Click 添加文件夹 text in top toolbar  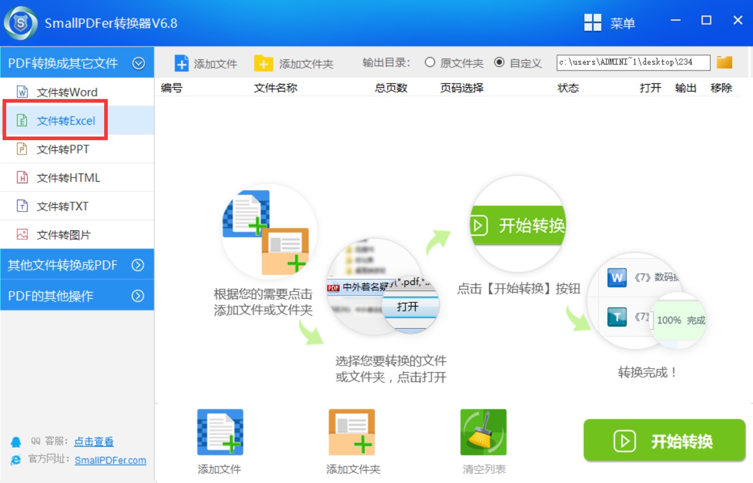pyautogui.click(x=306, y=64)
